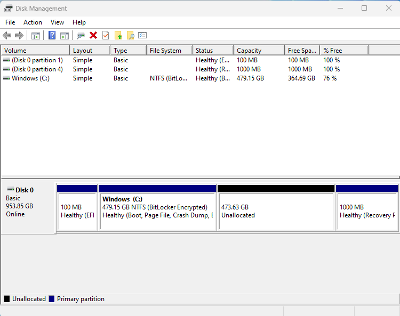
Task: Click the yellow Open folder with green arrow icon
Action: [118, 35]
